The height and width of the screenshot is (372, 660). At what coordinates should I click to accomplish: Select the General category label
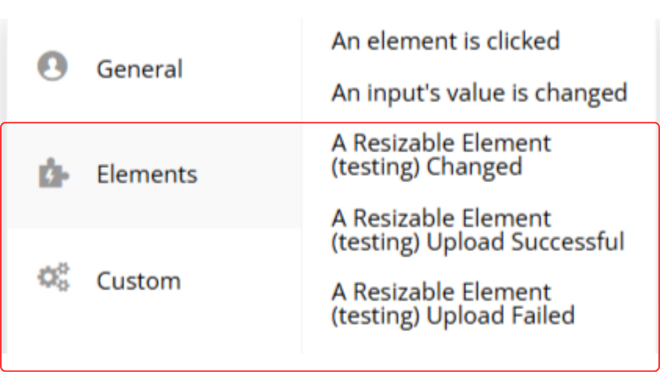coord(140,69)
